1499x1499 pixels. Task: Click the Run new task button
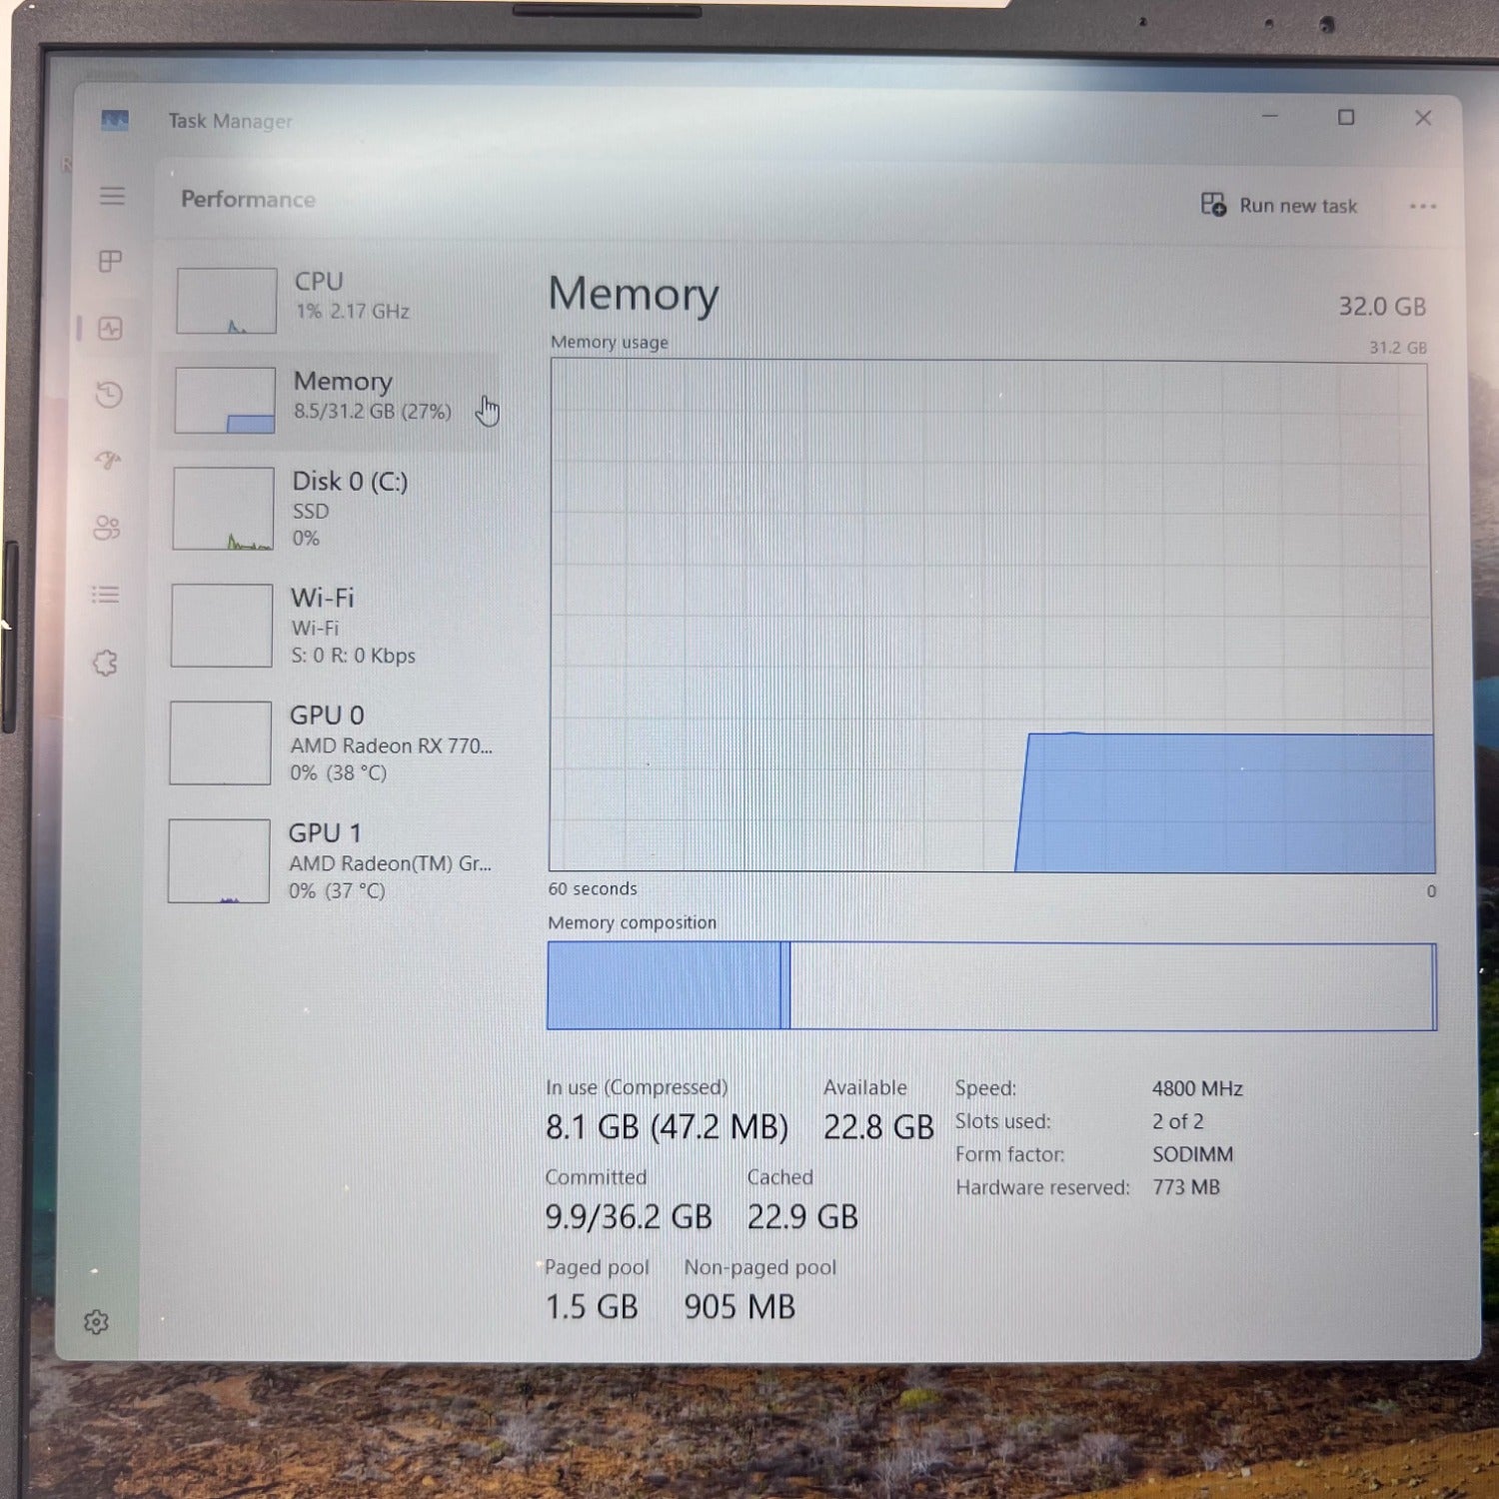tap(1279, 205)
